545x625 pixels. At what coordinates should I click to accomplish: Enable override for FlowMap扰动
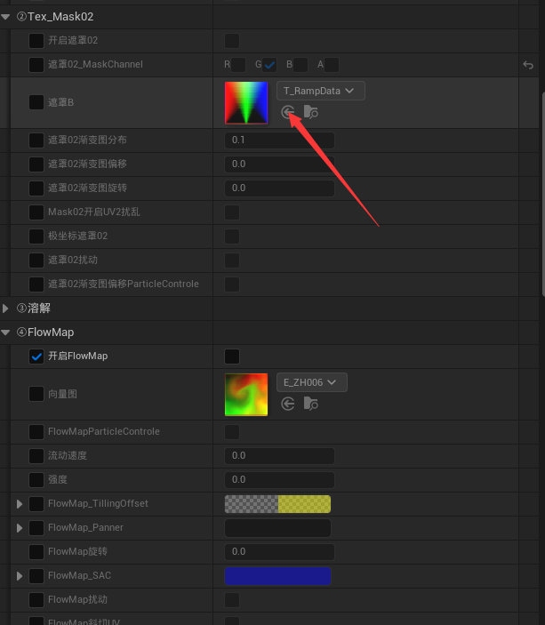point(36,600)
